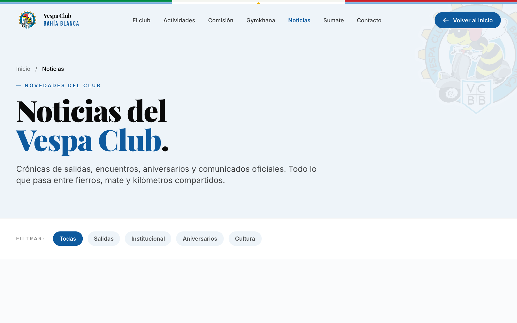Screen dimensions: 517x323
Task: Click the NOVEDADES DEL CLUB label
Action: click(x=58, y=86)
